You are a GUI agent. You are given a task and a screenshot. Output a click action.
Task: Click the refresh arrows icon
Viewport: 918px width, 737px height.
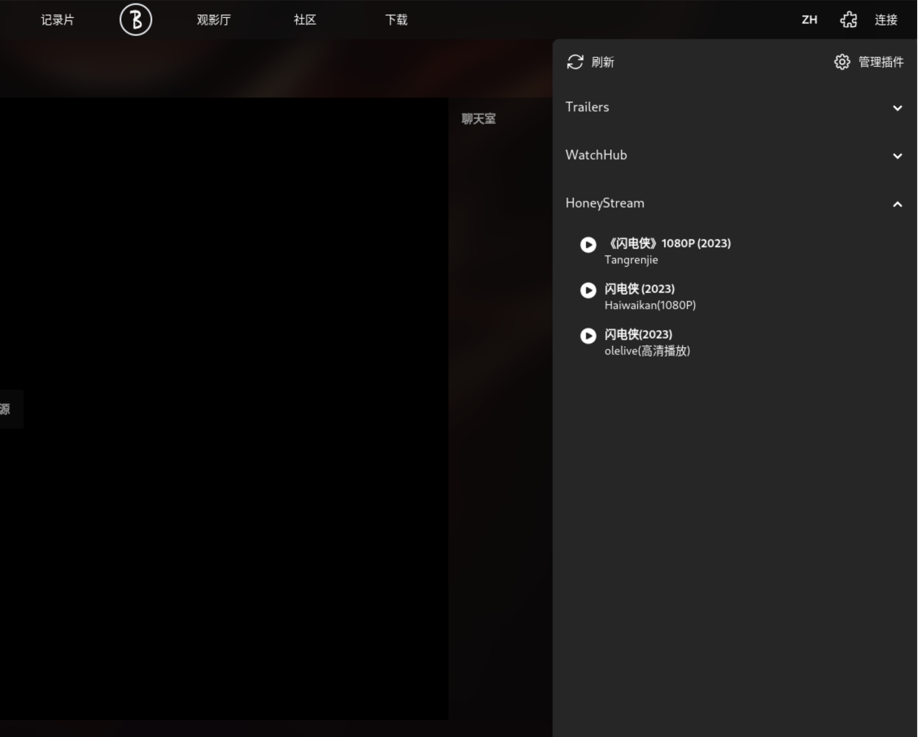click(575, 62)
